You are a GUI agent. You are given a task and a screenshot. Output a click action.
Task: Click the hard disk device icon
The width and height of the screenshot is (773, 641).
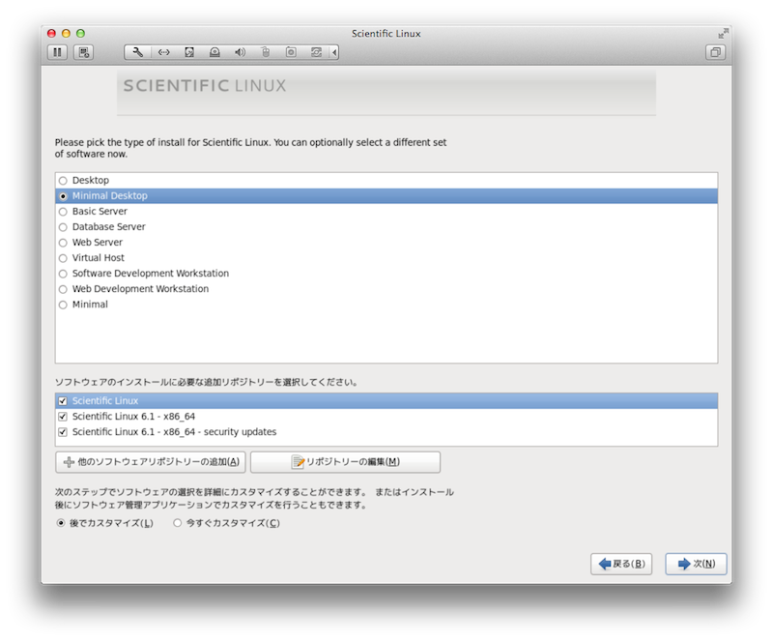click(189, 52)
